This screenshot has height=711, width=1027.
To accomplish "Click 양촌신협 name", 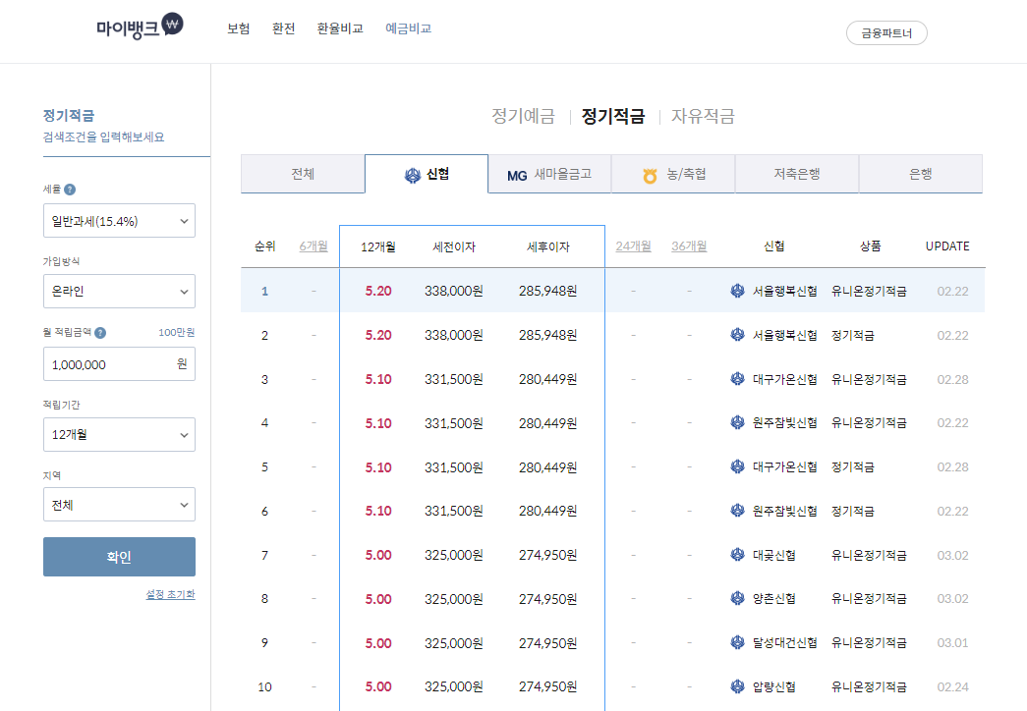I will (774, 598).
